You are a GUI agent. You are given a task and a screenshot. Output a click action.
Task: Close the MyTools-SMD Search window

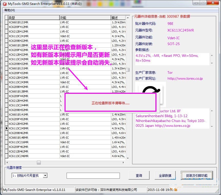(213, 3)
